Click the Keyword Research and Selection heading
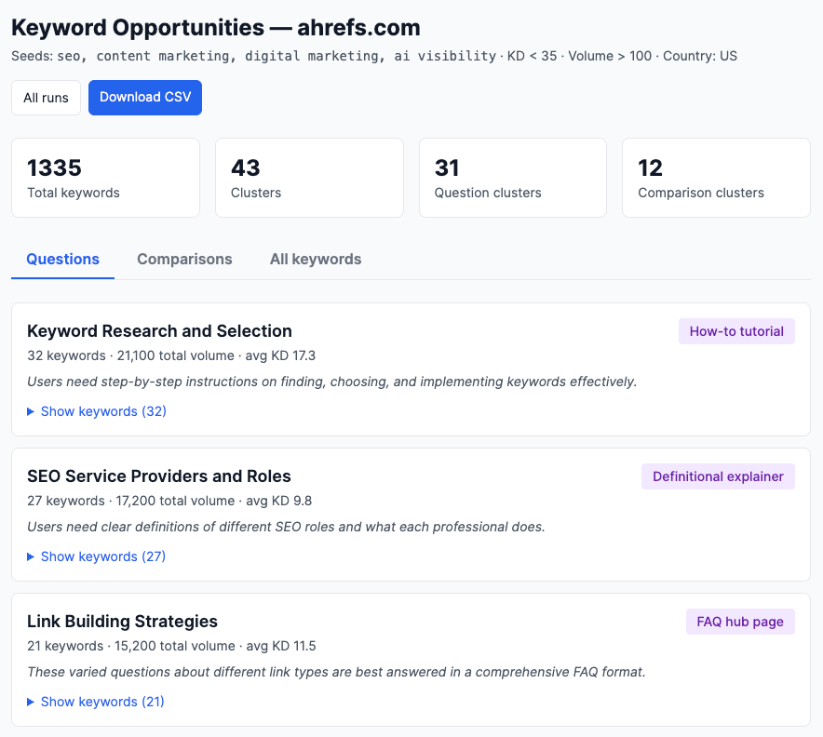823x737 pixels. (158, 331)
